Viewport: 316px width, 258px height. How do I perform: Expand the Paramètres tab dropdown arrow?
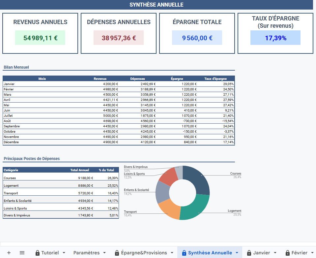[105, 253]
